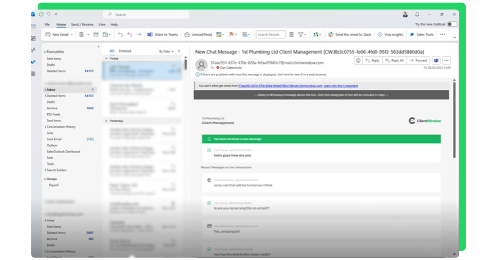Image resolution: width=497 pixels, height=260 pixels.
Task: Show Unread messages tab
Action: 125,51
